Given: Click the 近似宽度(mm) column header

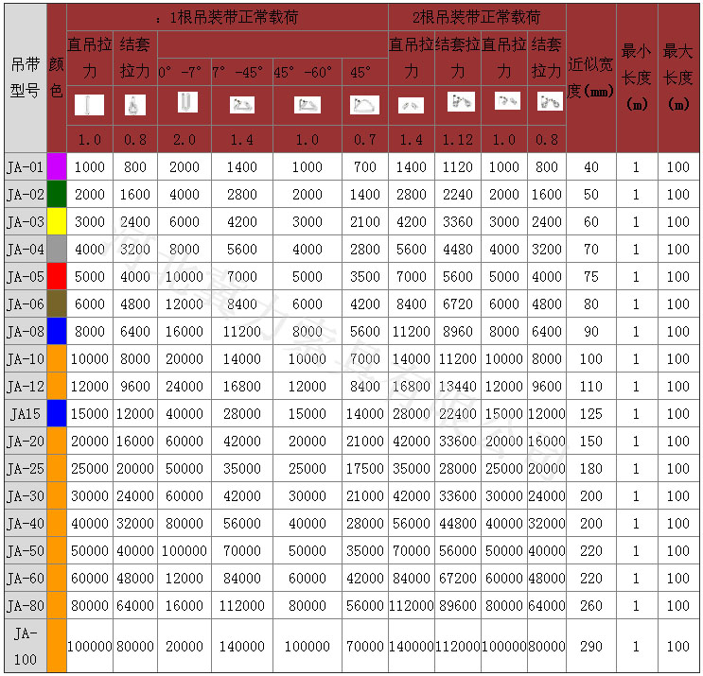Looking at the screenshot, I should coord(590,78).
